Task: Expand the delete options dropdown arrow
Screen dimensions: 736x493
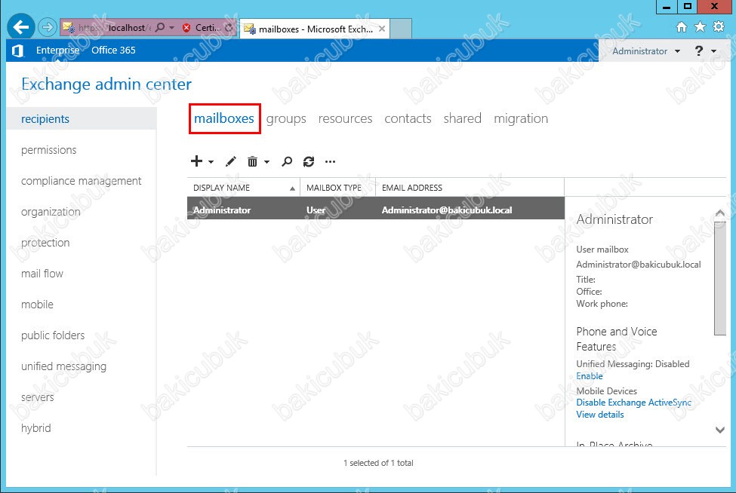Action: [x=266, y=162]
